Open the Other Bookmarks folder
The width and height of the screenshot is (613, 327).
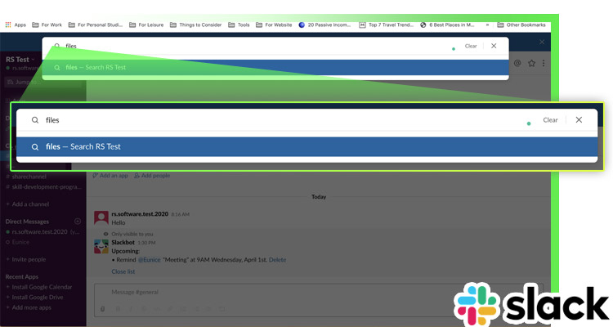(521, 25)
